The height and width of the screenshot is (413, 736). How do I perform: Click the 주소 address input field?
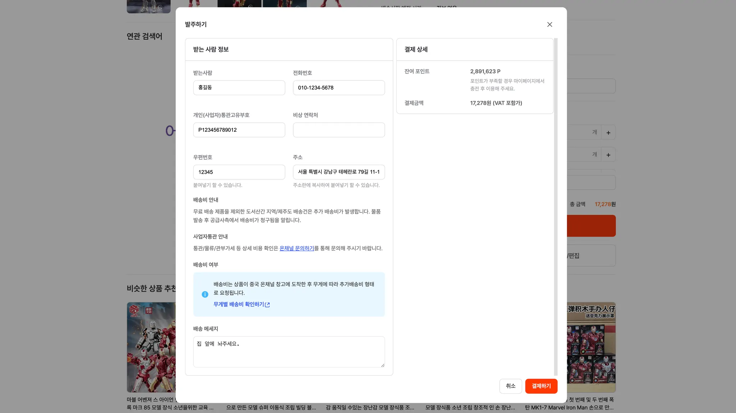coord(339,172)
